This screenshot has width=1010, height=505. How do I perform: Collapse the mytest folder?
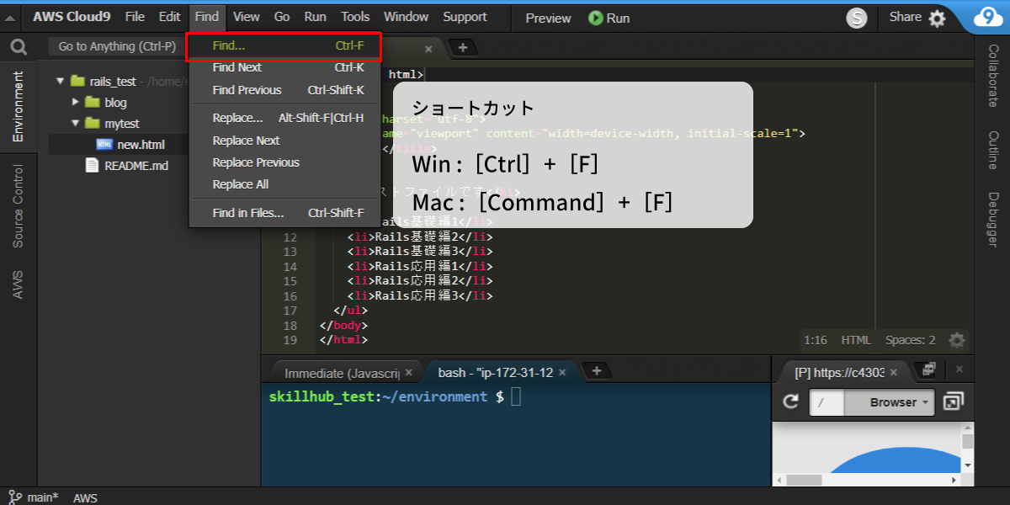(76, 123)
